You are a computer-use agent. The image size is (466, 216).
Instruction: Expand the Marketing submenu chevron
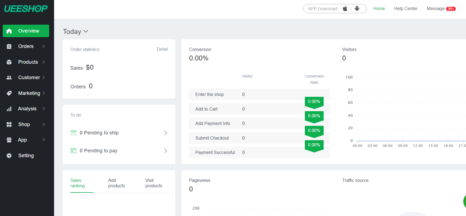pyautogui.click(x=44, y=93)
